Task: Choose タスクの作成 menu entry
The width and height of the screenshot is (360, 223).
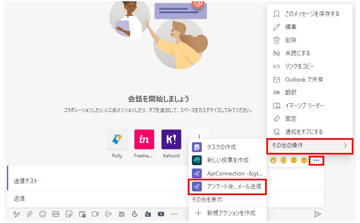Action: point(221,147)
